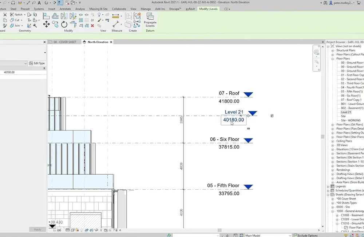364x237 pixels.
Task: Click the 40180.00 elevation field on Level 21
Action: click(234, 120)
